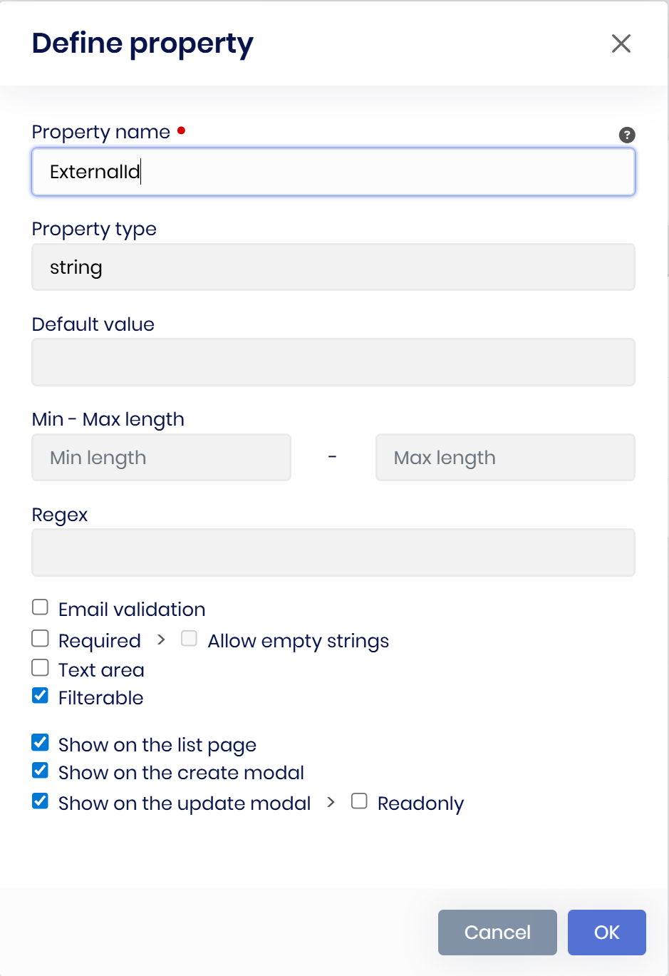Check the Allow empty strings option
The image size is (669, 976).
[190, 638]
